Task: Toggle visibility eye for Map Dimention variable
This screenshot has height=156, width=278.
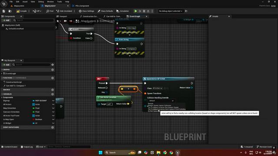Action: [53, 108]
